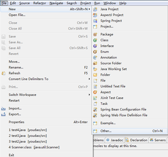
Task: Expand the Switch Workspace submenu
Action: click(89, 95)
